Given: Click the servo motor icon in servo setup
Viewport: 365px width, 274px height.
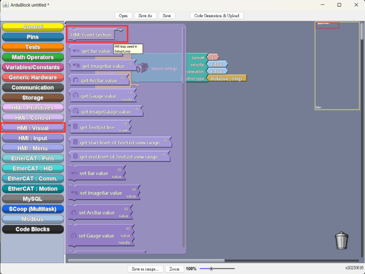Looking at the screenshot, I should click(x=142, y=68).
